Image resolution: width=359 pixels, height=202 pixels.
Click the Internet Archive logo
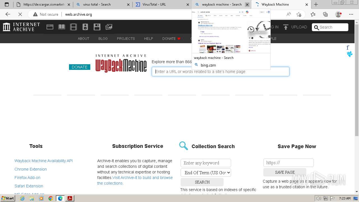(x=21, y=27)
